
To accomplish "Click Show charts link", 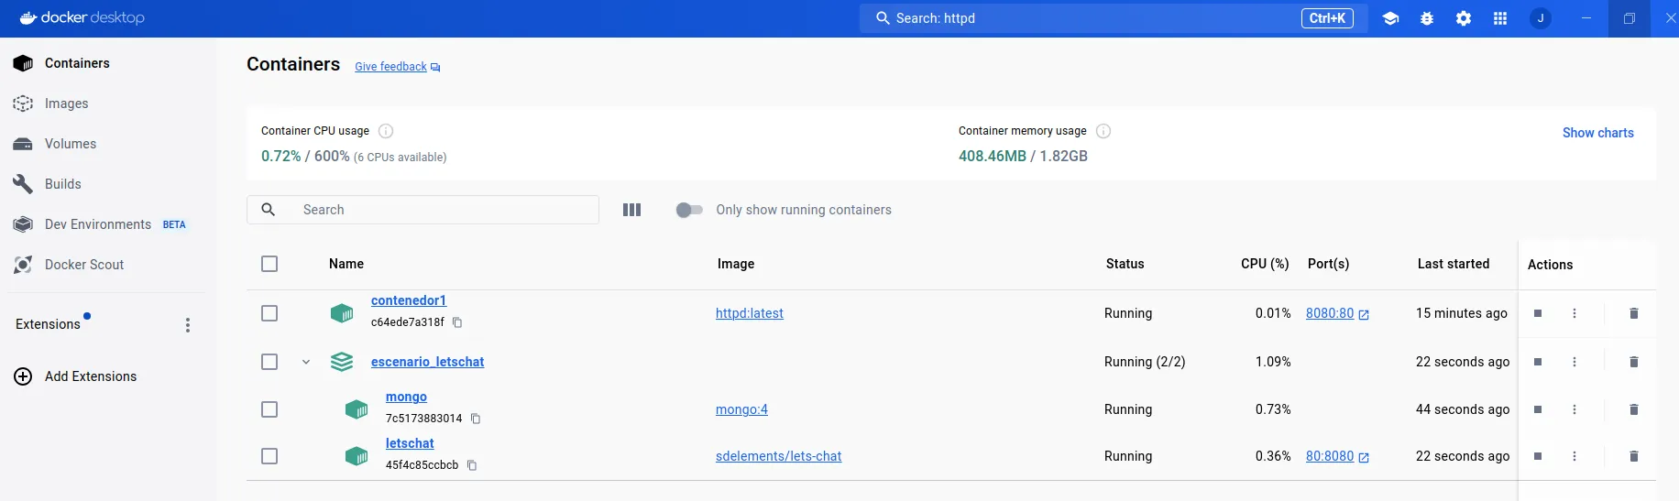I will [1597, 133].
